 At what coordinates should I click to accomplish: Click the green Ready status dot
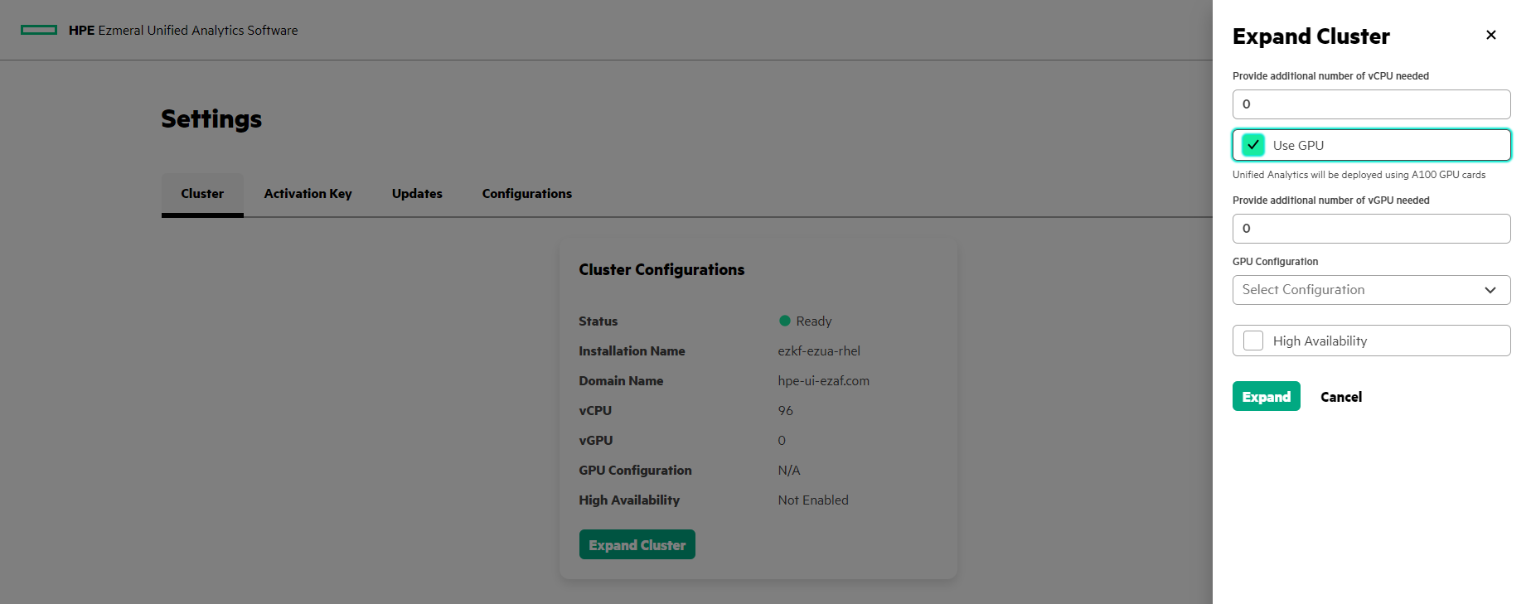point(784,321)
